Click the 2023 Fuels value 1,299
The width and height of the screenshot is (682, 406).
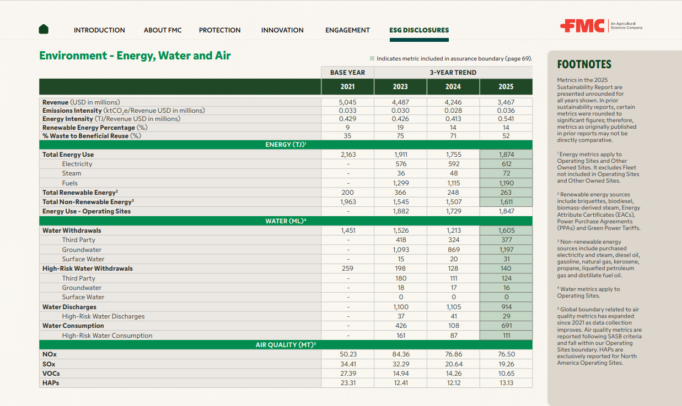401,183
